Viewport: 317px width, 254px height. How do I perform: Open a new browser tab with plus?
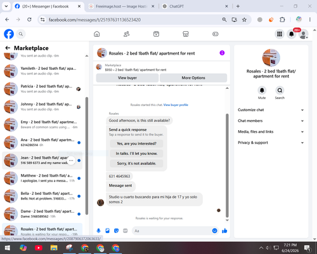click(x=238, y=6)
